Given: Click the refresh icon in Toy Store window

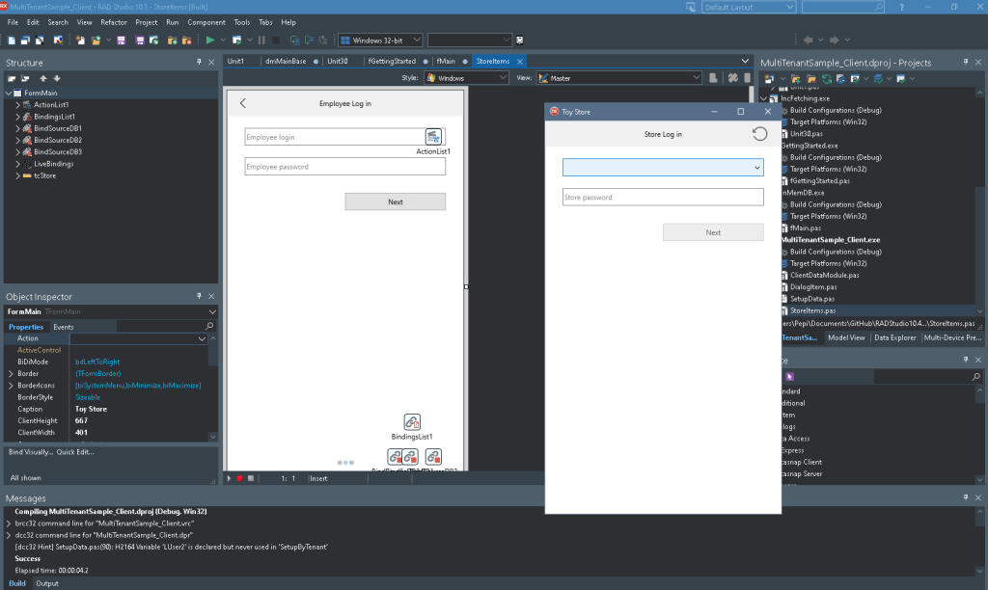Looking at the screenshot, I should coord(759,133).
